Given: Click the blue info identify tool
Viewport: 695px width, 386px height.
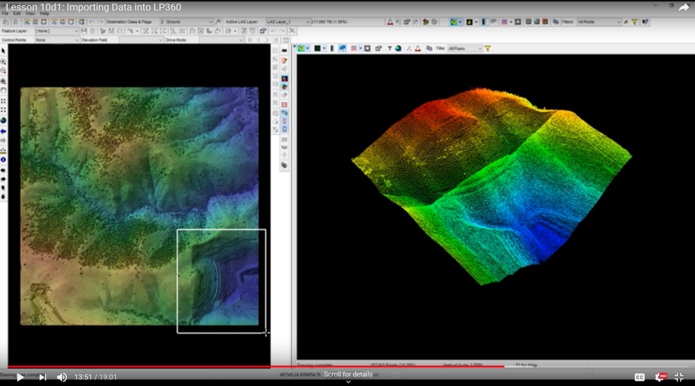Looking at the screenshot, I should (x=3, y=160).
